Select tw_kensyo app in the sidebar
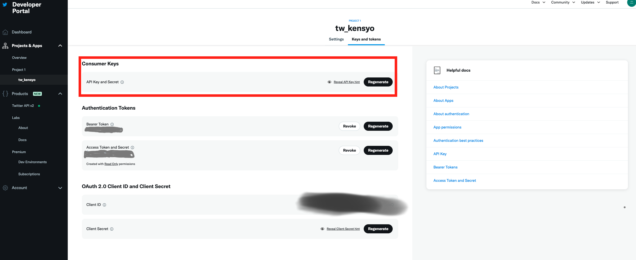The width and height of the screenshot is (636, 260). point(27,80)
